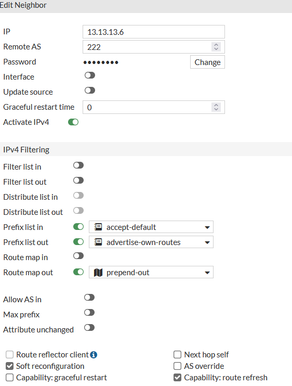Toggle the Interface switch on
The width and height of the screenshot is (292, 386).
click(90, 75)
